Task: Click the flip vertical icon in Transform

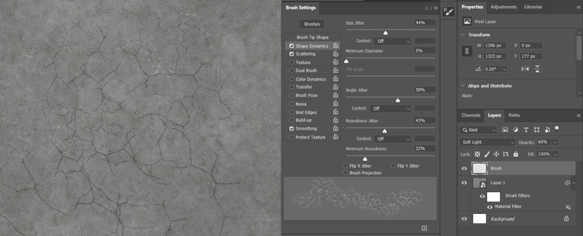Action: tap(537, 69)
